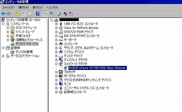Click the mouse pointing devices icon

tap(61, 80)
